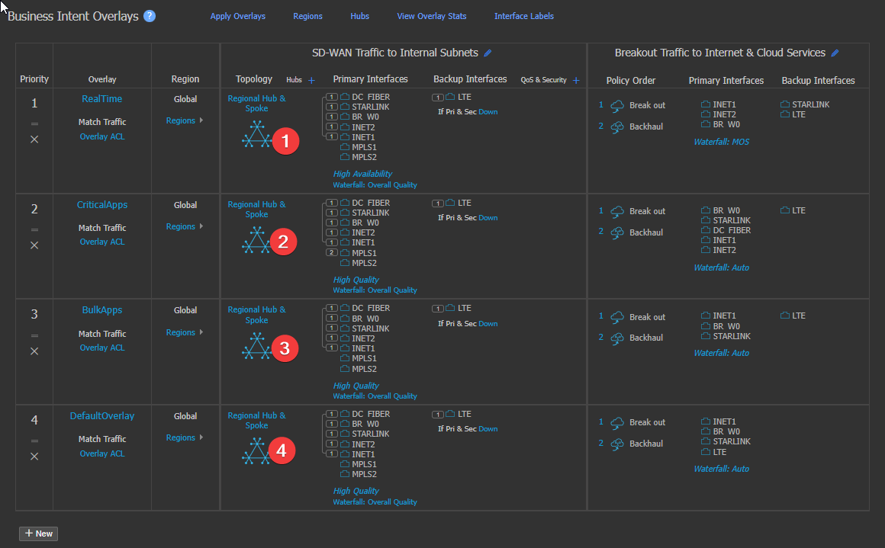Click CriticalApps Break out cloud icon

[x=617, y=211]
